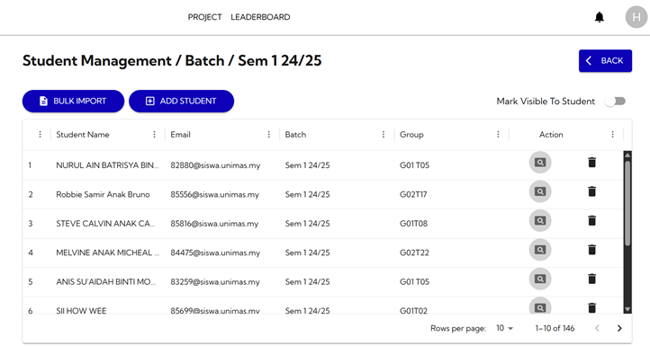Click group cell G02T22
The height and width of the screenshot is (346, 650).
[x=414, y=253]
